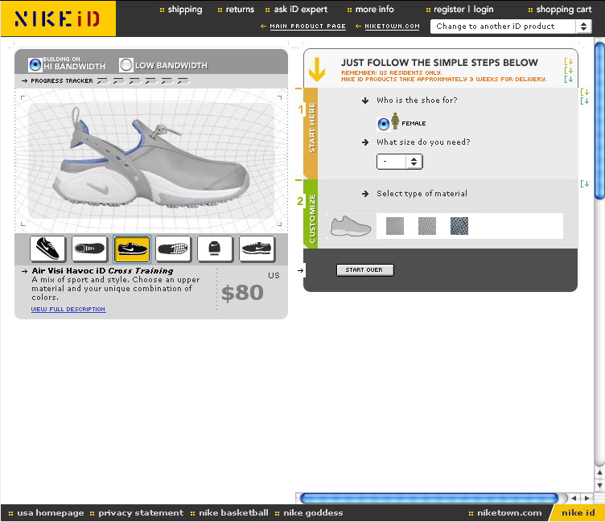The height and width of the screenshot is (522, 605).
Task: Click the 'nike id' footer tab
Action: (x=577, y=513)
